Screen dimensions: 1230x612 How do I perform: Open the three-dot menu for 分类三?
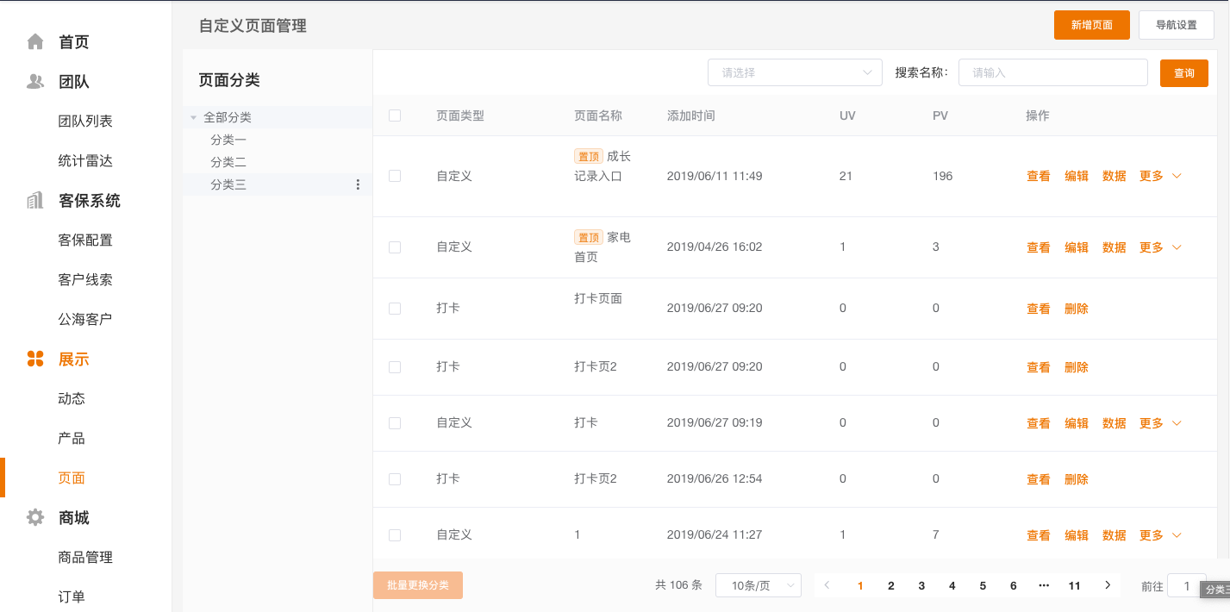point(358,184)
